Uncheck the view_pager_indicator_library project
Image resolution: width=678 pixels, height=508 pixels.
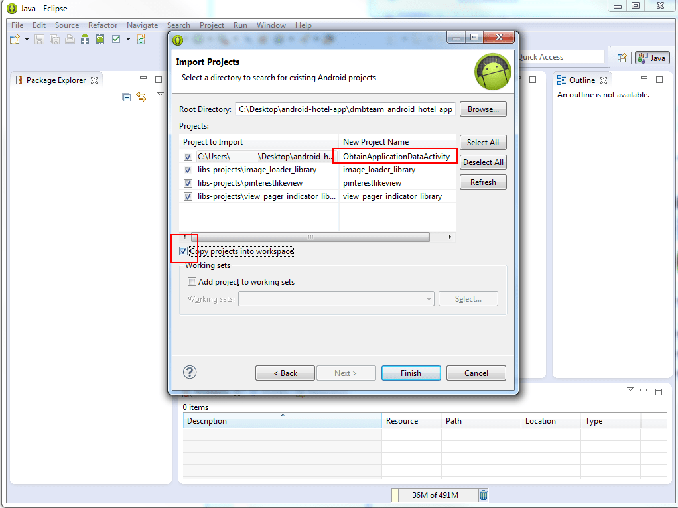(188, 197)
